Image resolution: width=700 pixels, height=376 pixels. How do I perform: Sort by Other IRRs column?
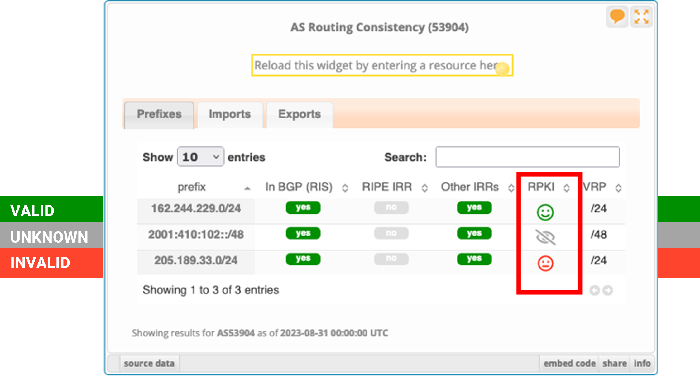[511, 188]
